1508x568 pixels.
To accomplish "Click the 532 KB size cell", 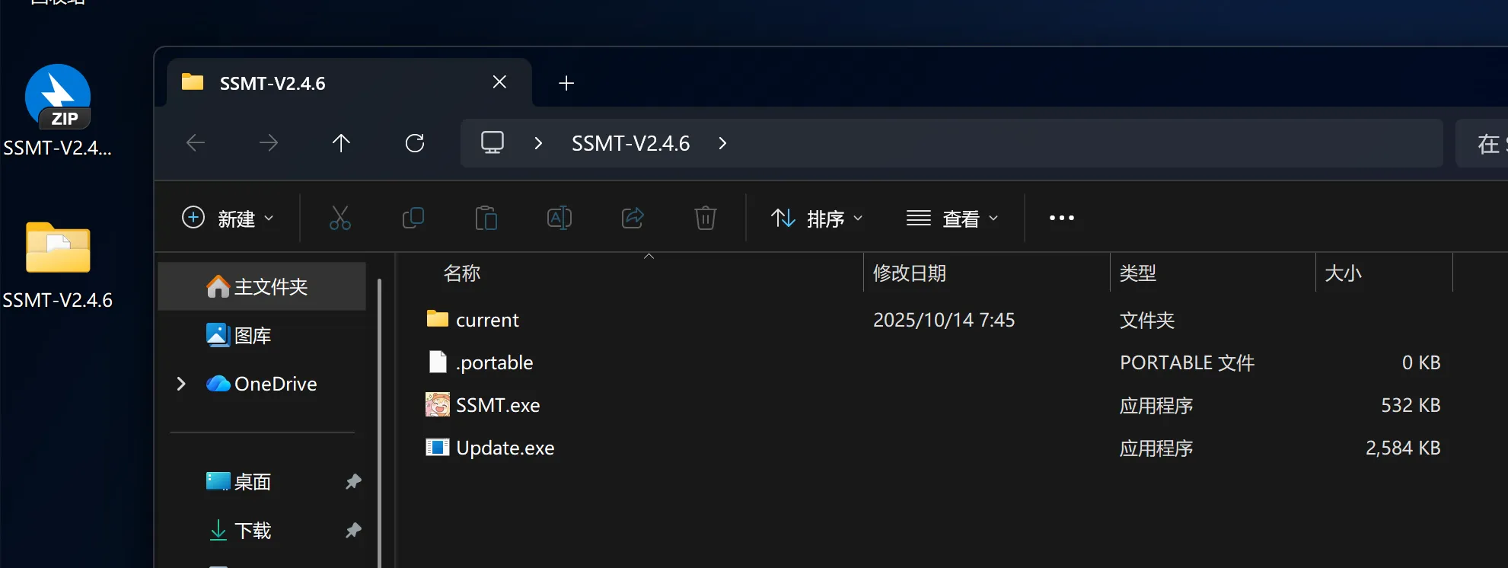I will click(x=1411, y=405).
